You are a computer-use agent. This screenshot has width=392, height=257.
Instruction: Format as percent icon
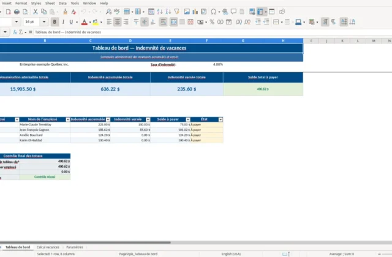tap(212, 22)
